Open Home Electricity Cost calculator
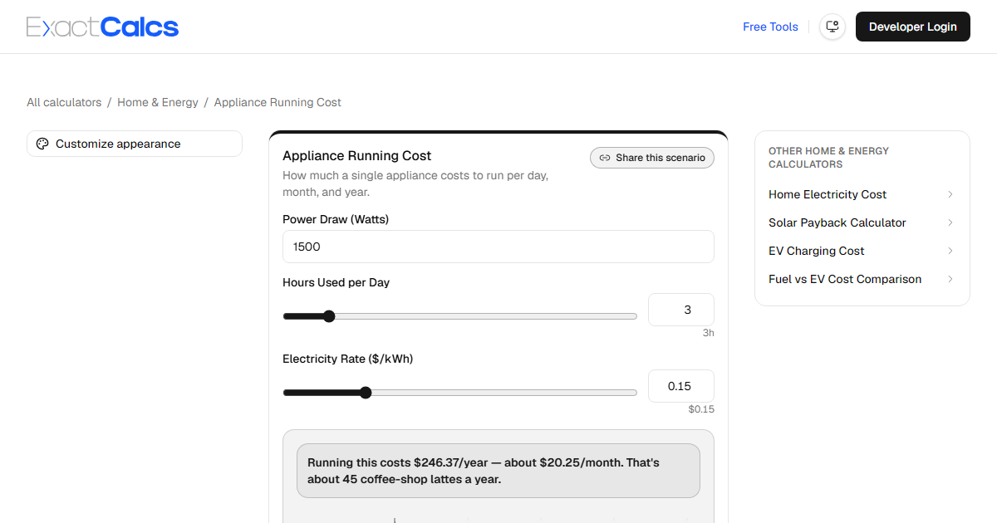997x523 pixels. (x=862, y=194)
